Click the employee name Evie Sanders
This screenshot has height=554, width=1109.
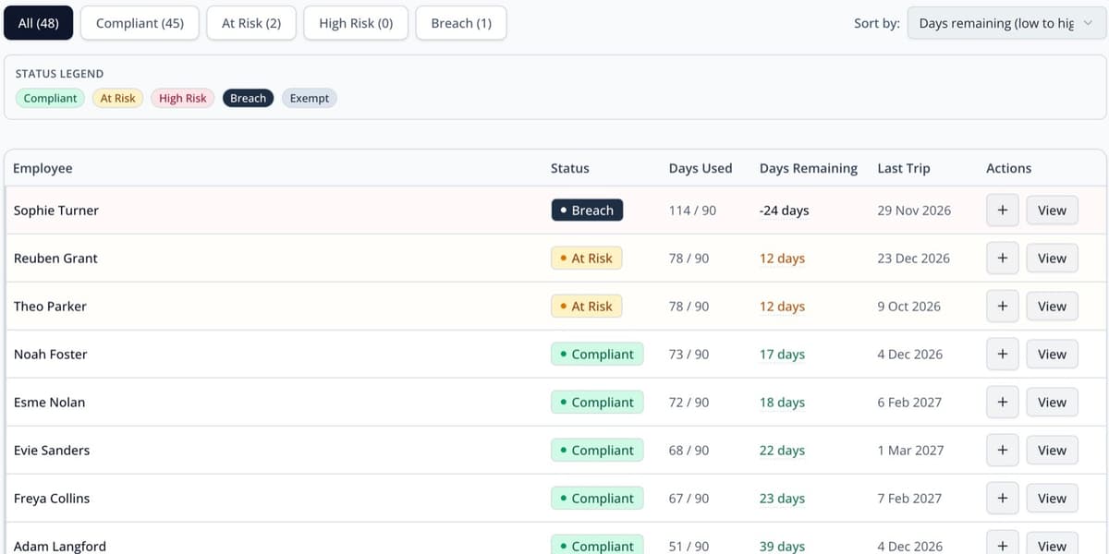[x=52, y=451]
